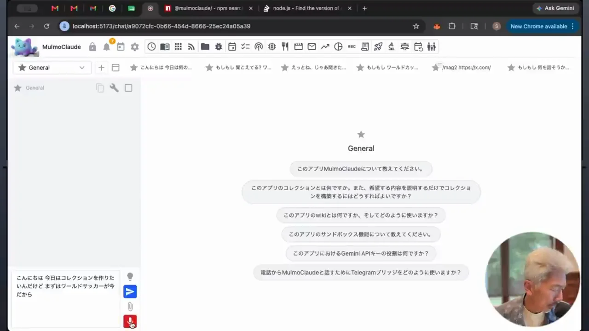This screenshot has height=331, width=589.
Task: Toggle the panel layout icon beside plus
Action: (115, 68)
